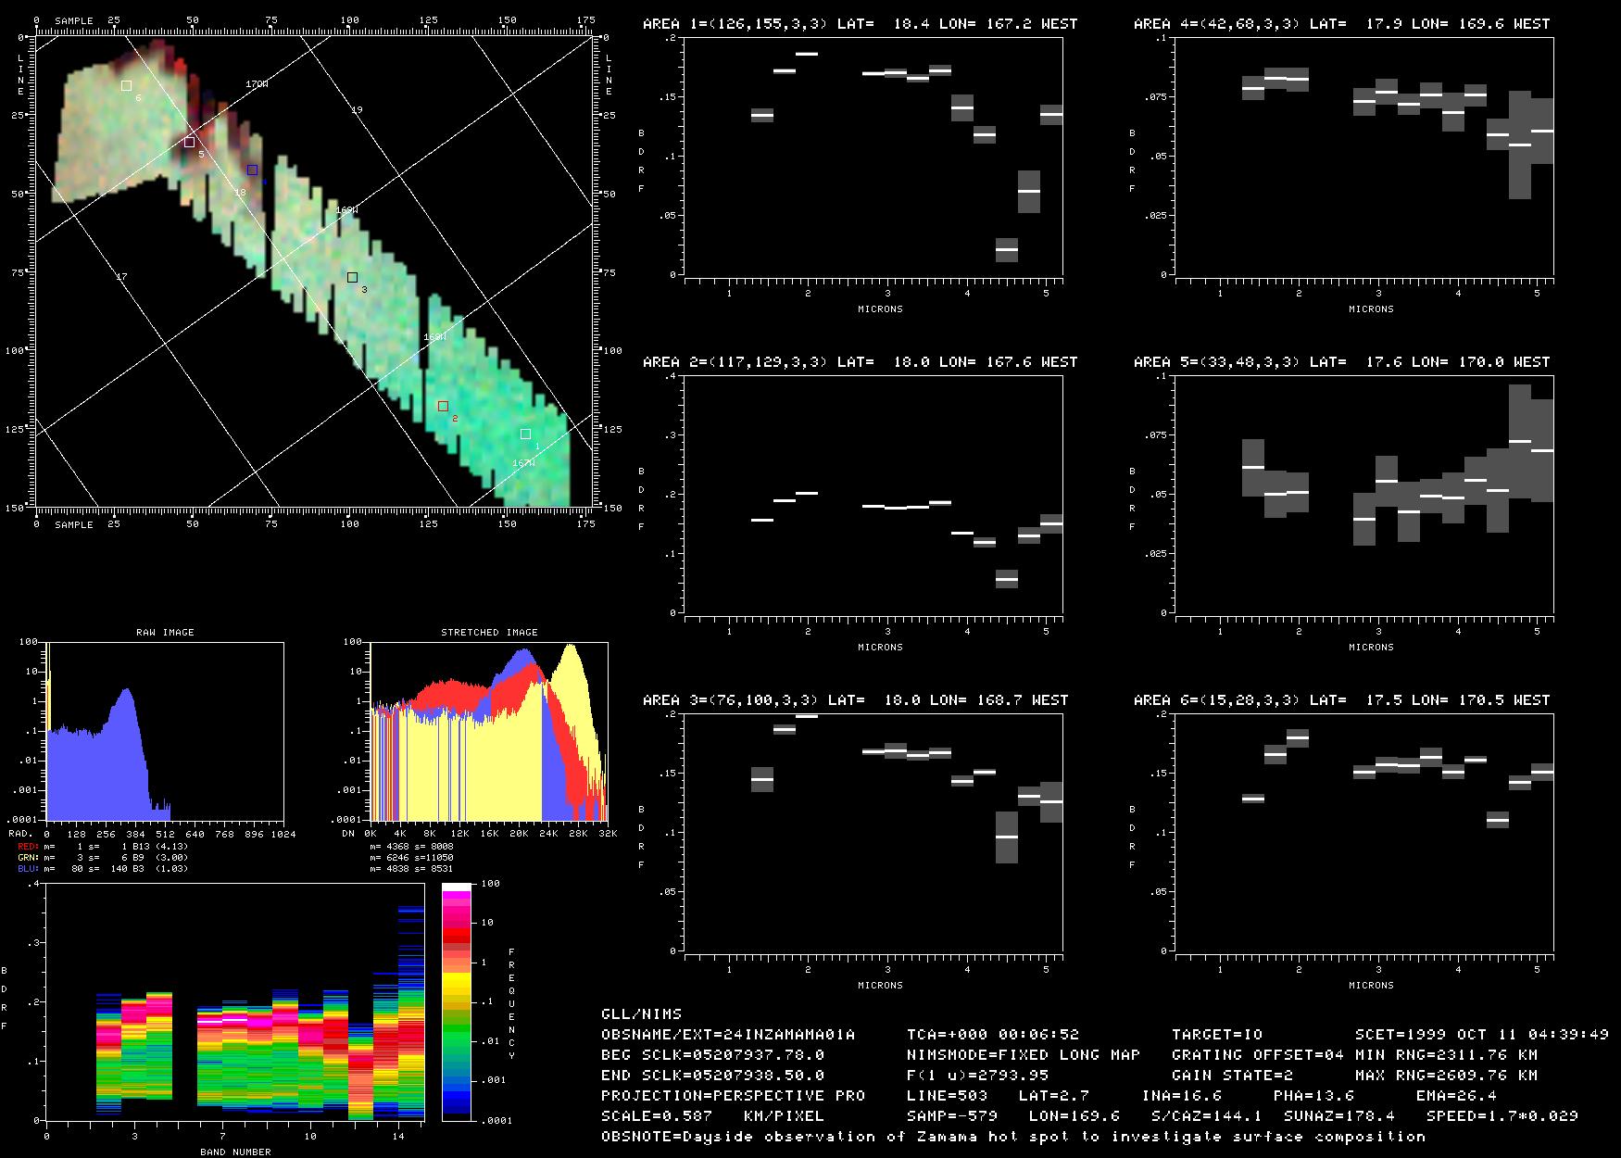Click the blue Area 4 marker box on map
The height and width of the screenshot is (1158, 1621).
point(252,170)
